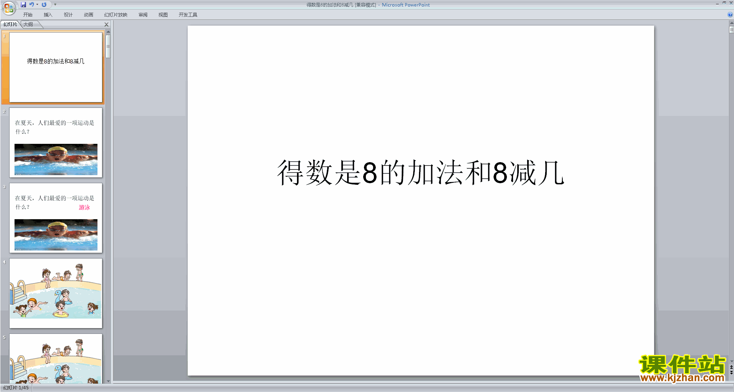The image size is (734, 392).
Task: Open the 插入 ribbon tab
Action: [48, 15]
